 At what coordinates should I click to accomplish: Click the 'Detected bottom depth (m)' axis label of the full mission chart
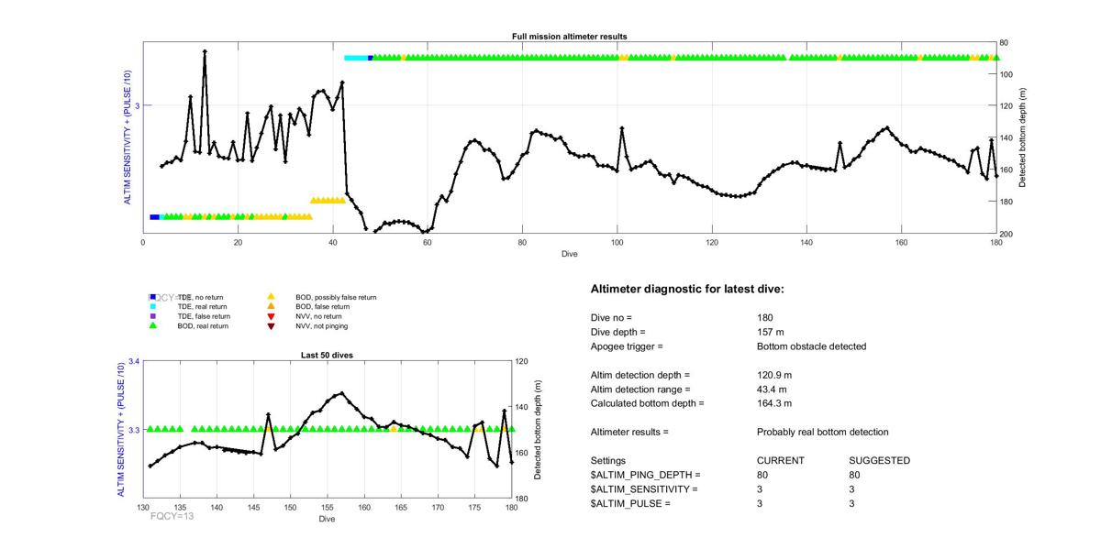click(1022, 138)
